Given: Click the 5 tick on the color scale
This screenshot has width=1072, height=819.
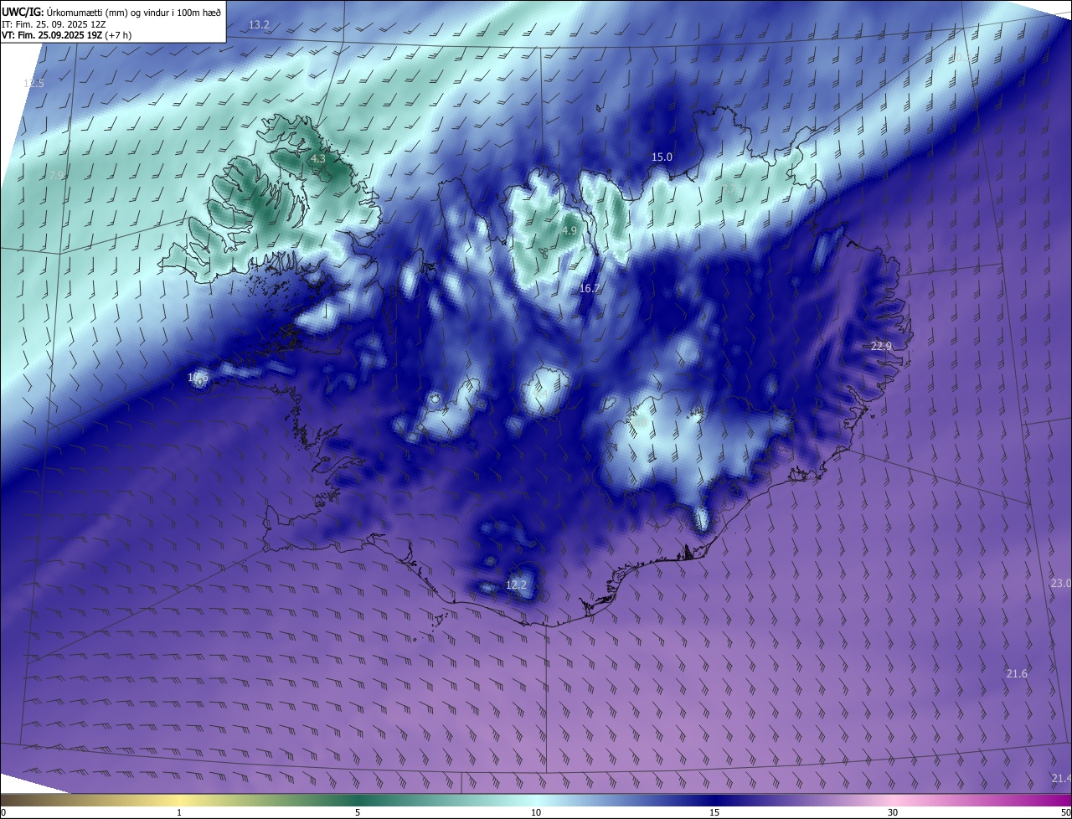Looking at the screenshot, I should click(x=358, y=812).
